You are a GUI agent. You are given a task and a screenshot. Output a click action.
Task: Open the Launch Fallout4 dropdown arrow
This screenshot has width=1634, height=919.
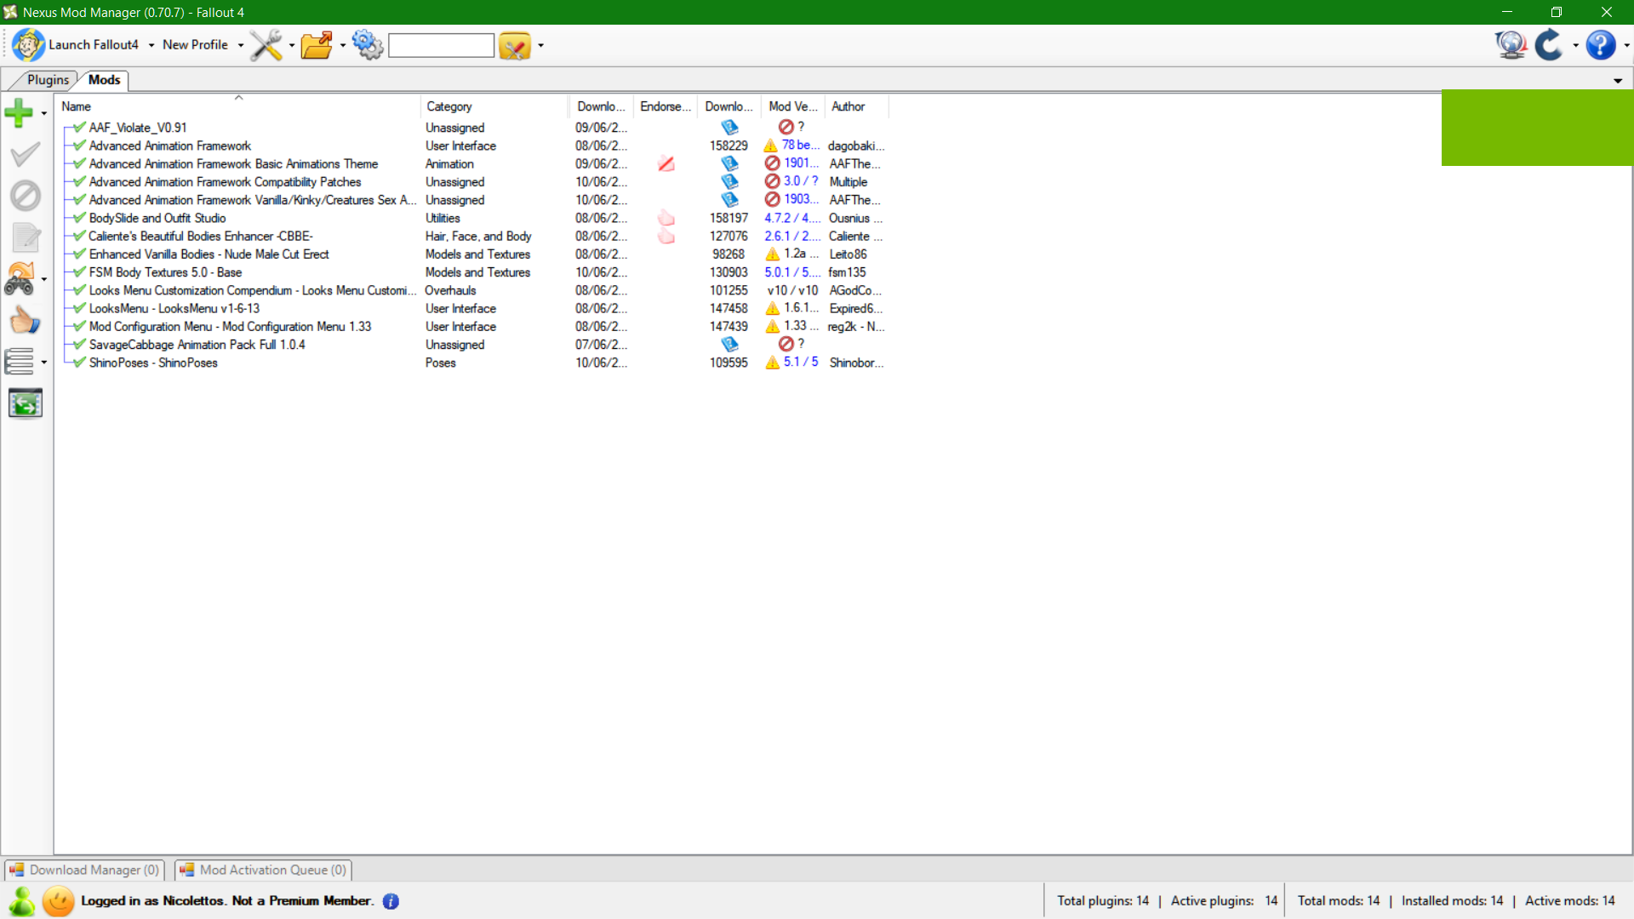pyautogui.click(x=151, y=45)
